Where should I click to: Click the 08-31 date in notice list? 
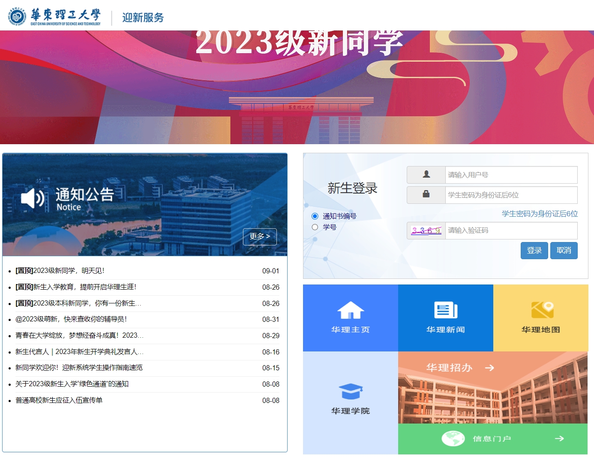pos(271,320)
